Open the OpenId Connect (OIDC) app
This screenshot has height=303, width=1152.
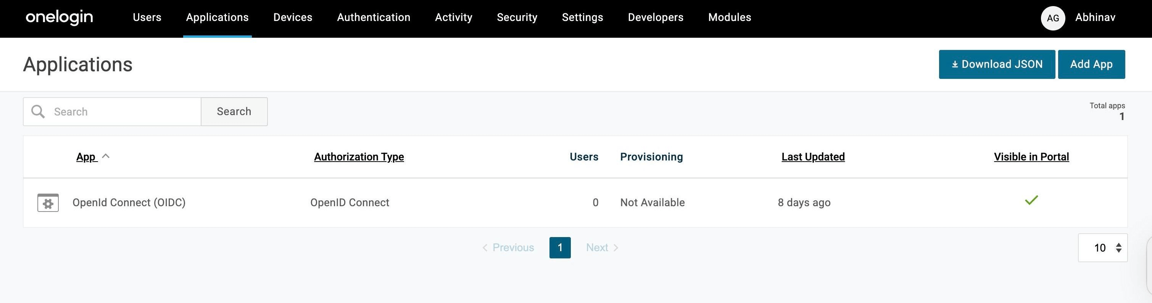[x=129, y=202]
